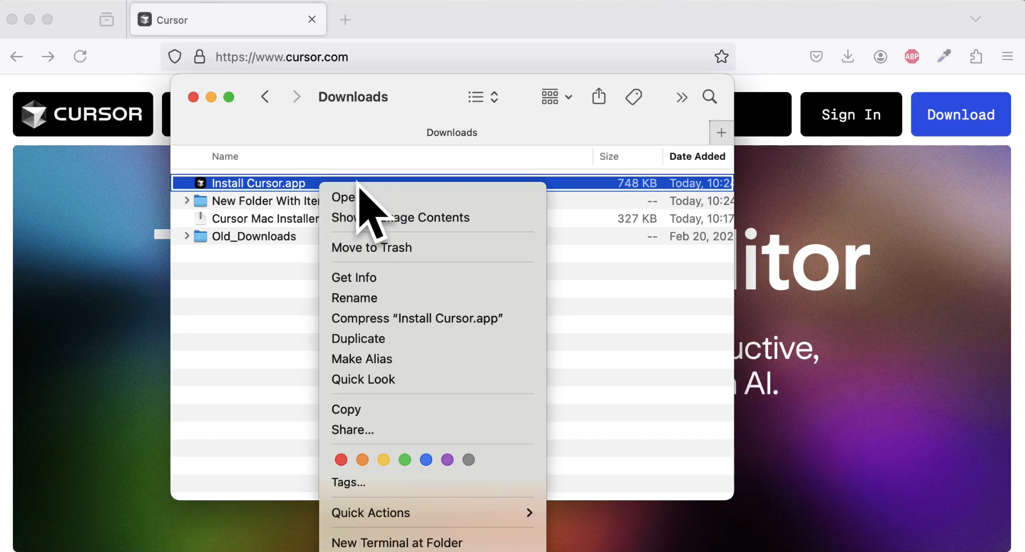Select Get Info in context menu
The image size is (1025, 552).
354,278
